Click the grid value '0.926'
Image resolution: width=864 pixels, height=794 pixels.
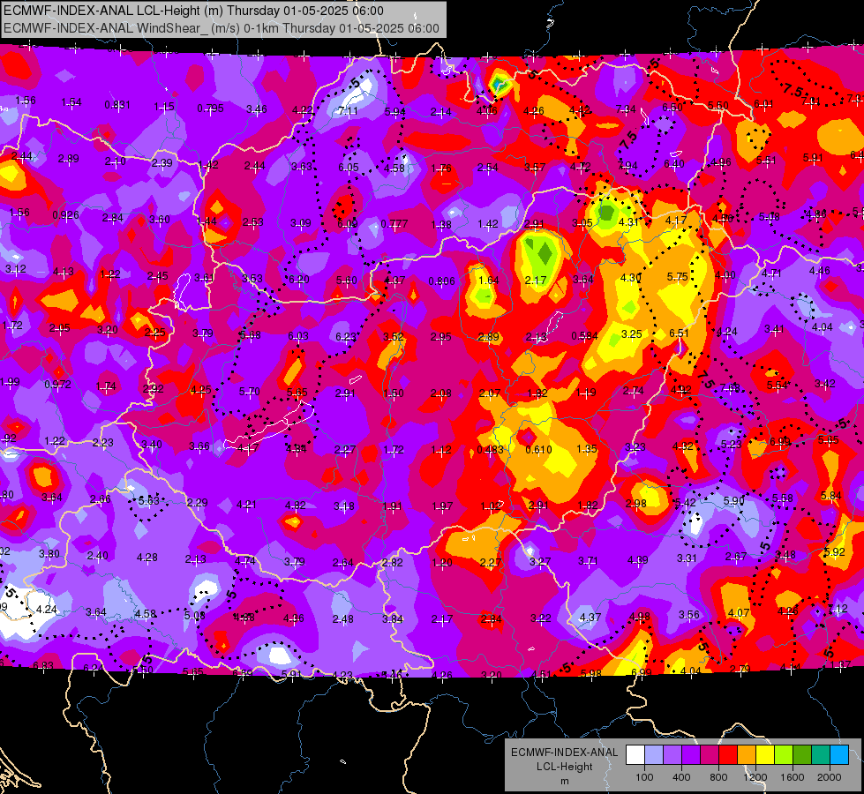(x=65, y=215)
